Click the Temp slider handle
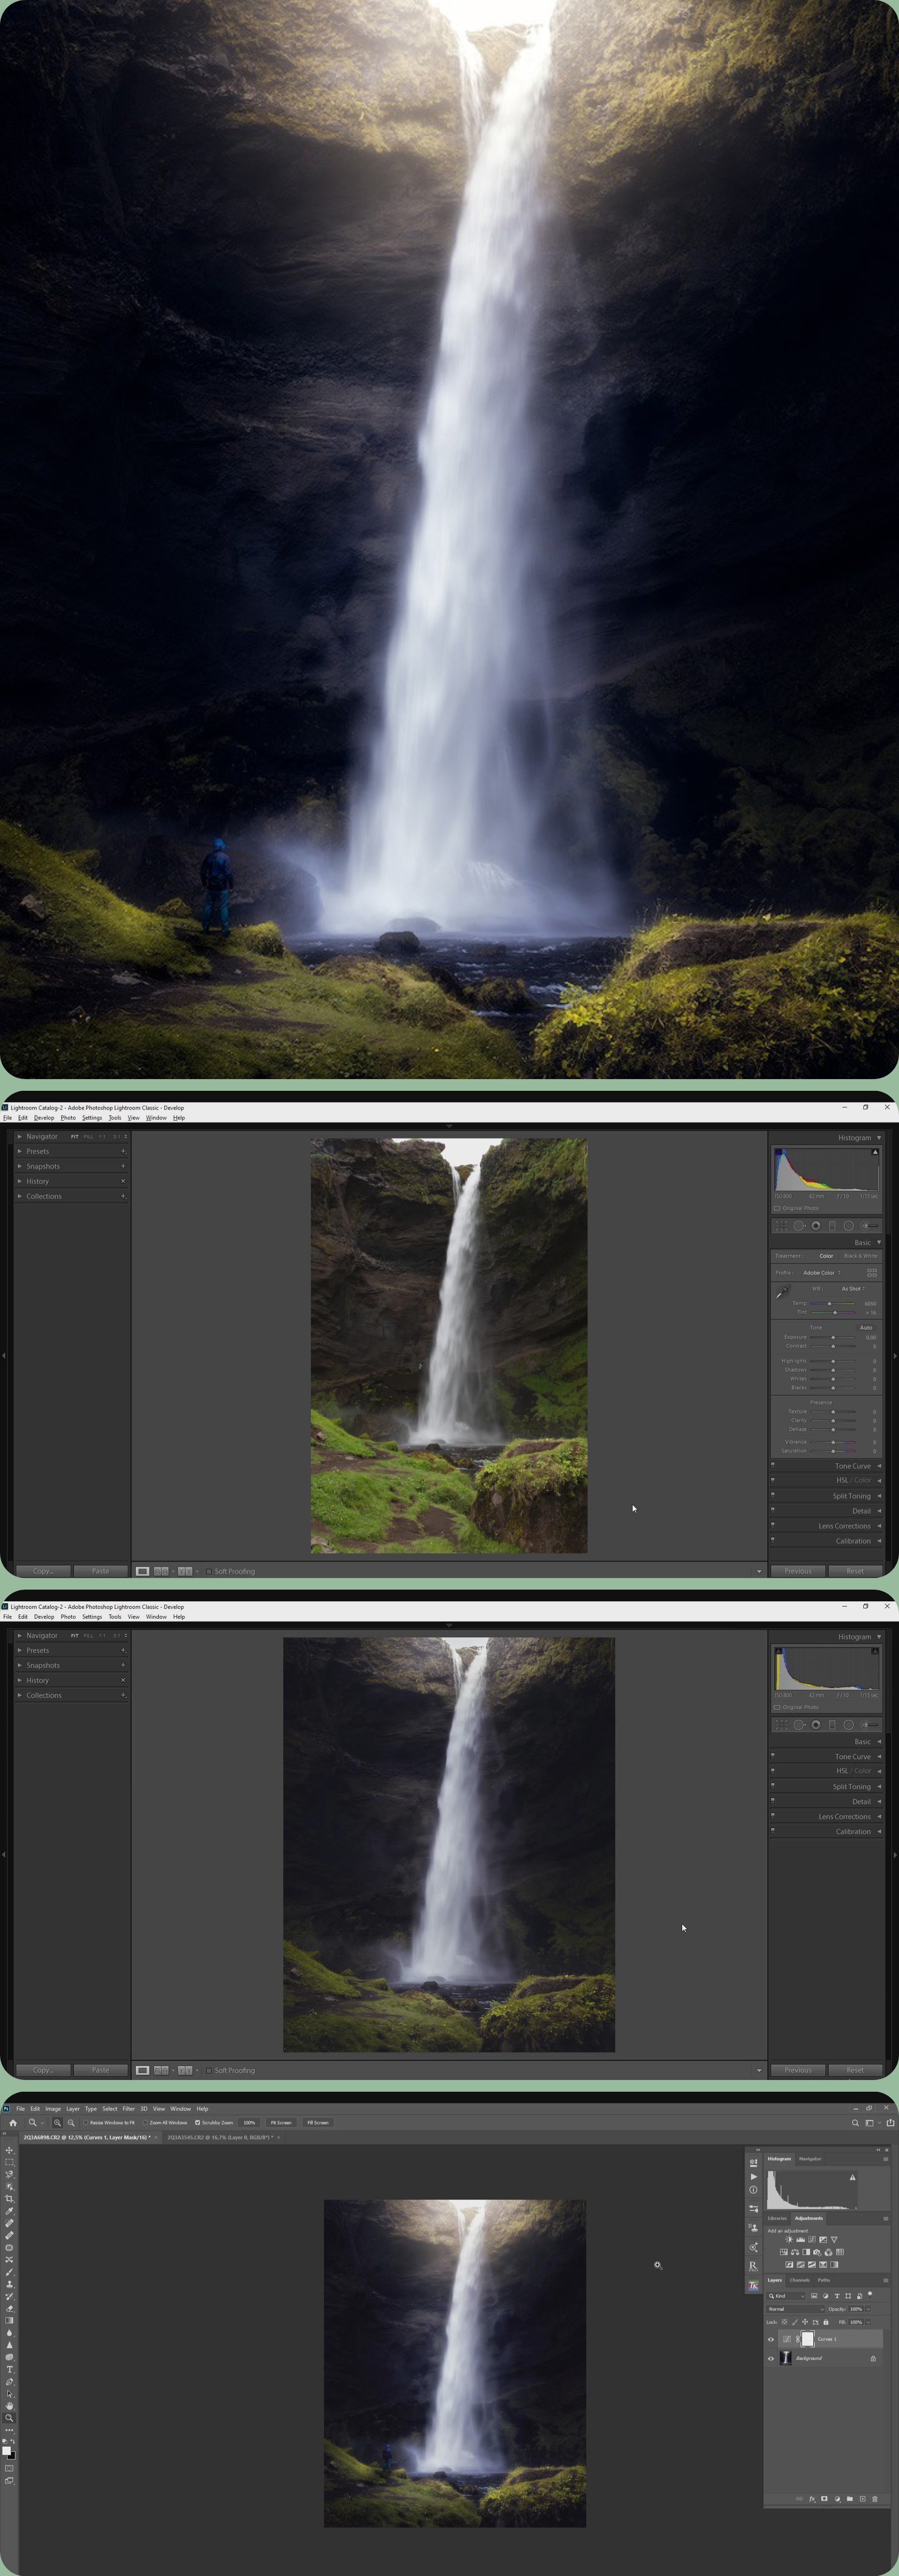The width and height of the screenshot is (899, 2576). click(829, 1304)
